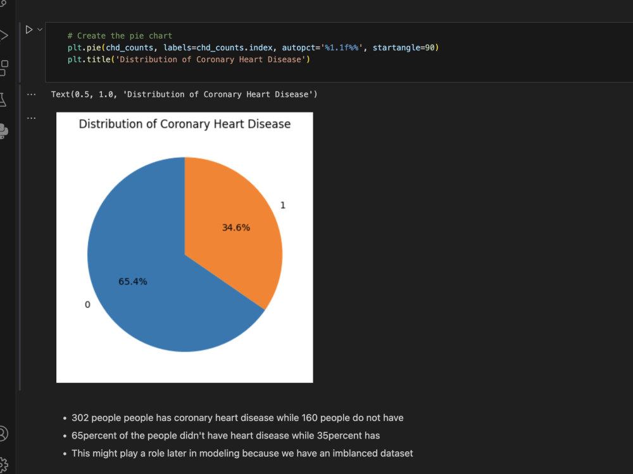Open the Accounts menu icon

3,434
